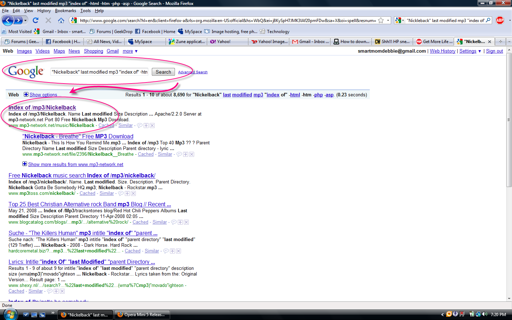This screenshot has width=512, height=320.
Task: Promote the mp3-network.net/music/Nickelback result
Action: tap(146, 126)
